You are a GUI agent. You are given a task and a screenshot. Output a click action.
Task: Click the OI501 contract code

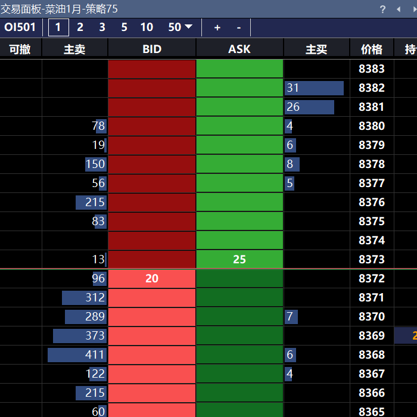(x=20, y=27)
